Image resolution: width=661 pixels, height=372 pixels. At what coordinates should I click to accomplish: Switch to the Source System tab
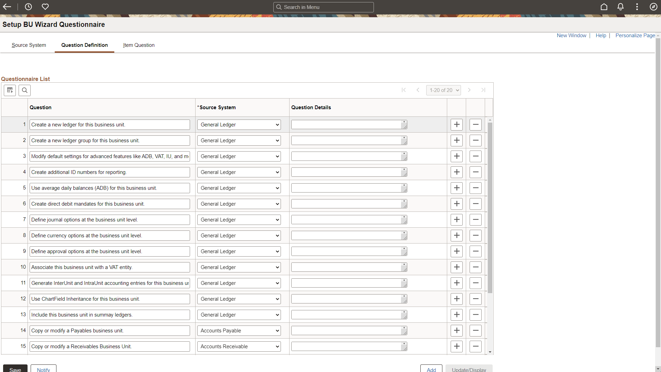pyautogui.click(x=29, y=45)
